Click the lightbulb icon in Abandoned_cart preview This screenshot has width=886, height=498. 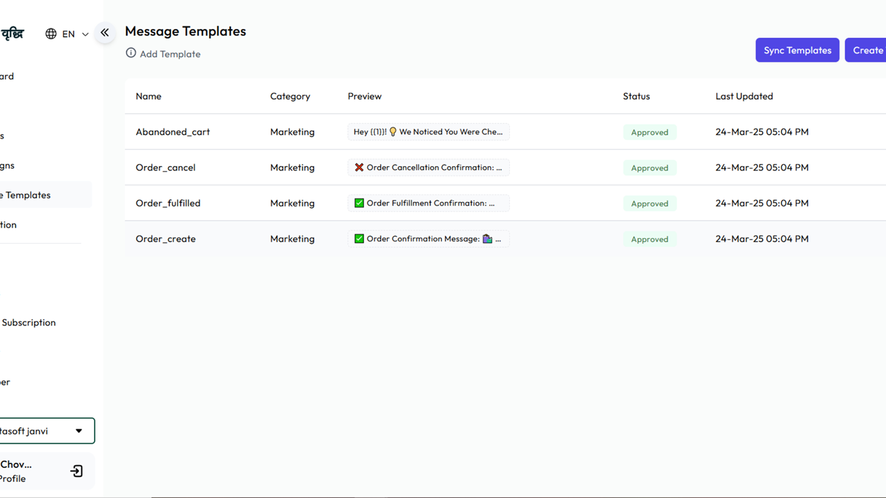tap(393, 132)
